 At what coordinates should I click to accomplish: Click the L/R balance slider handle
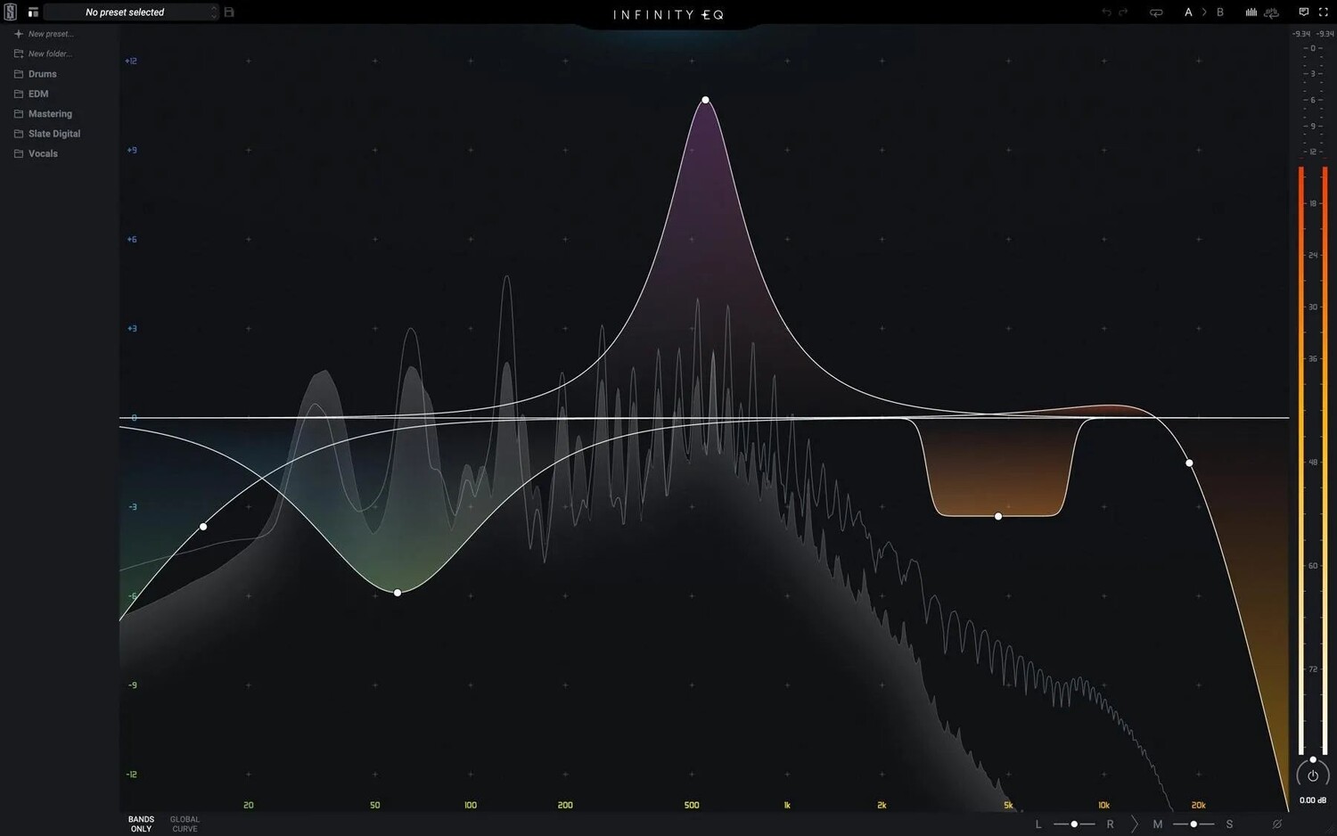(x=1074, y=824)
